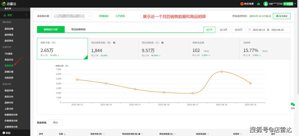Sort table by 销售件数(件) column arrows

tap(104, 134)
